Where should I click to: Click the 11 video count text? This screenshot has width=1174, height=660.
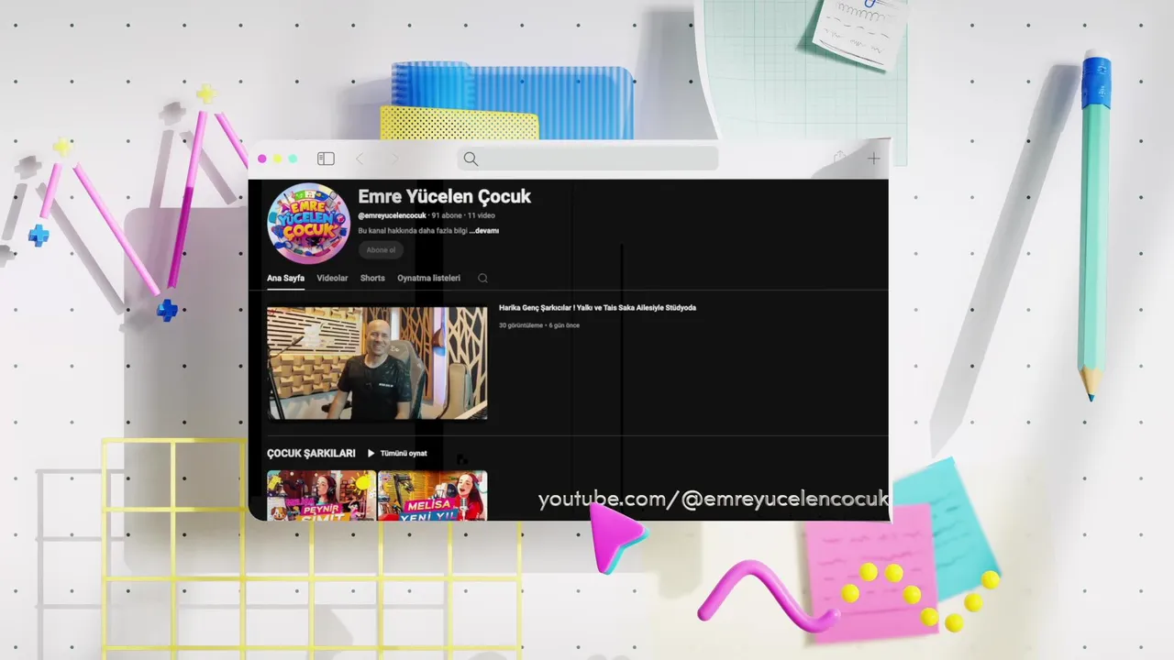point(482,215)
